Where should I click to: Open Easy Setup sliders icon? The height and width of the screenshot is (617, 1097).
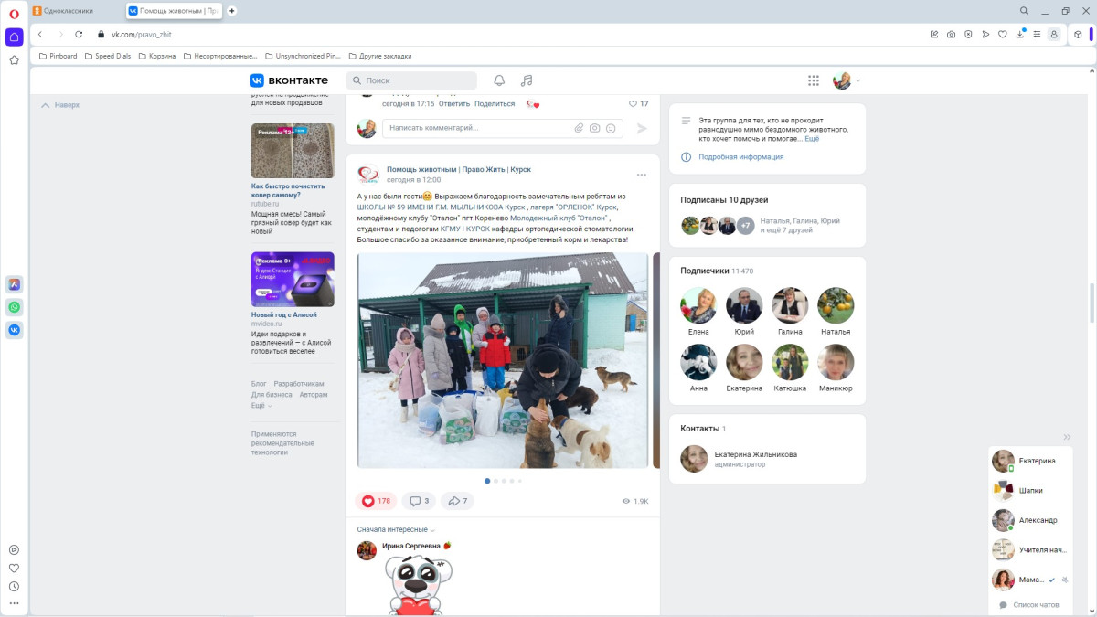coord(1038,34)
